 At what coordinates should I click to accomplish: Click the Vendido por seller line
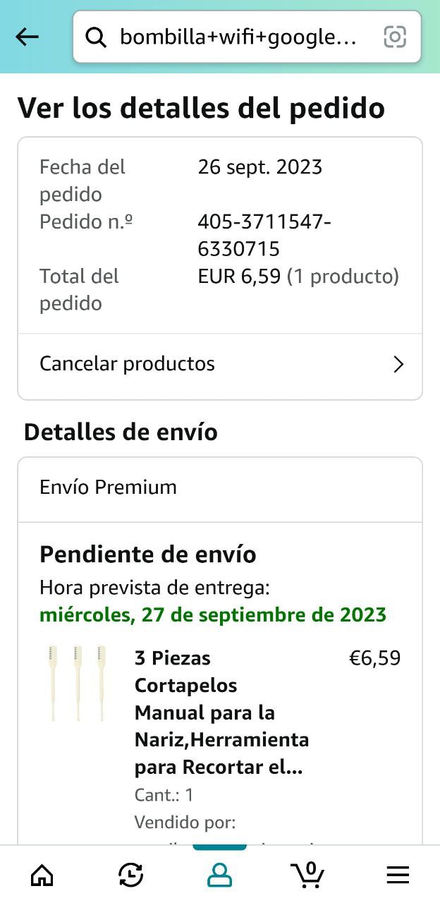[x=185, y=823]
